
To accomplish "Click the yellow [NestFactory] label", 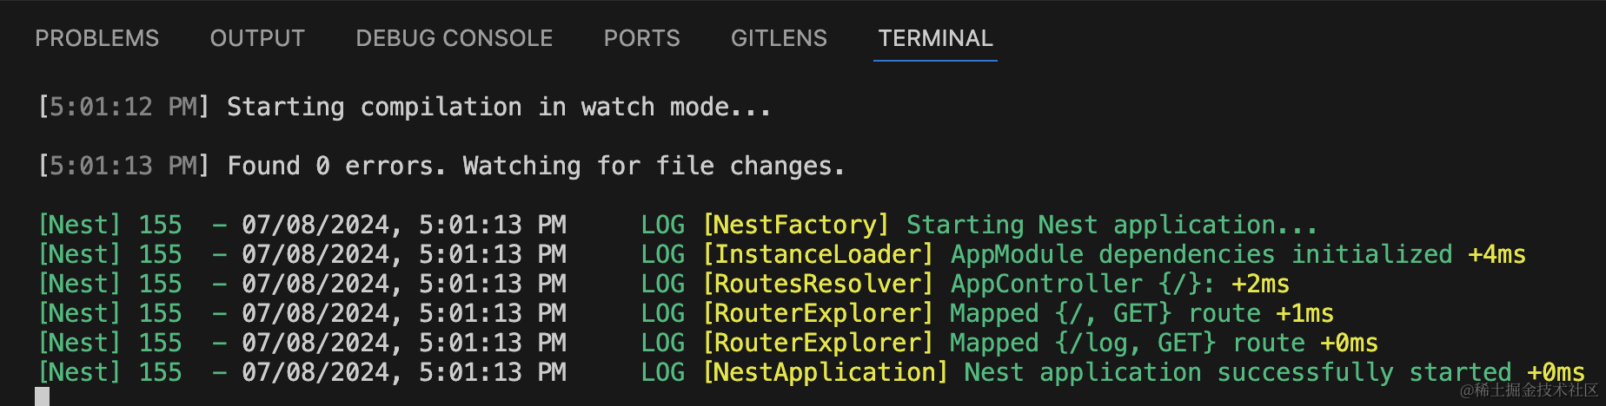I will coord(796,225).
